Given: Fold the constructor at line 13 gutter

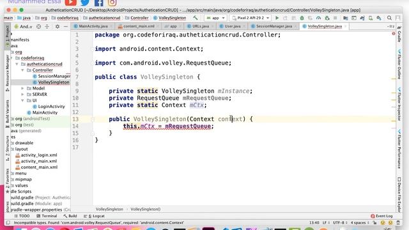Looking at the screenshot, I should (x=93, y=119).
